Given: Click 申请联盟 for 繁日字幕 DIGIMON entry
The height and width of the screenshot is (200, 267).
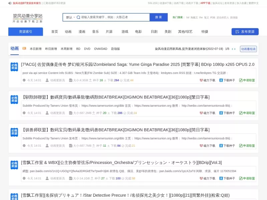Looking at the screenshot, I should (247, 113).
